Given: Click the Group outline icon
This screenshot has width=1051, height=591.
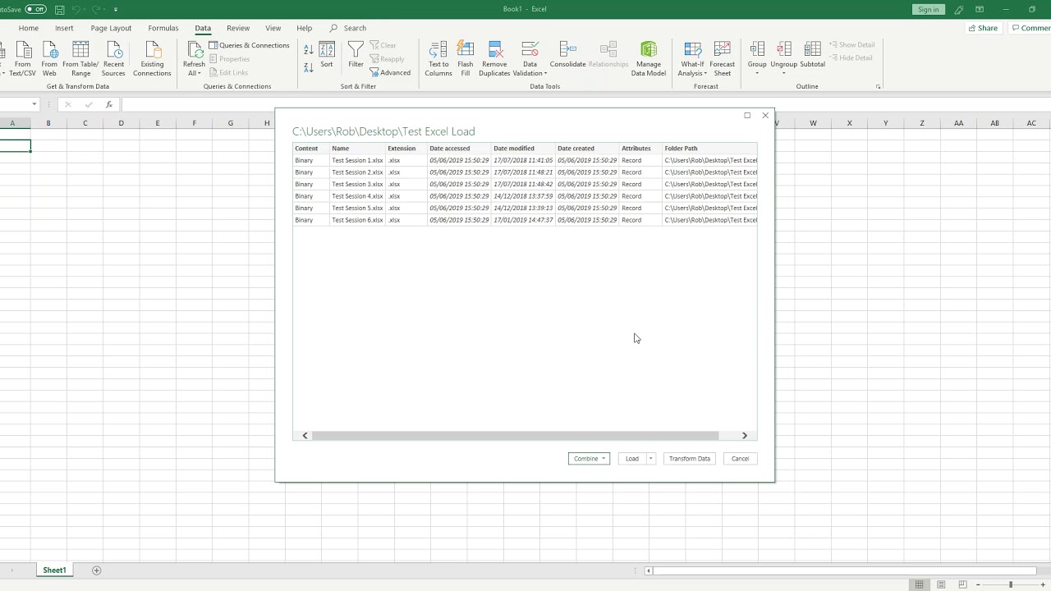Looking at the screenshot, I should pyautogui.click(x=757, y=49).
